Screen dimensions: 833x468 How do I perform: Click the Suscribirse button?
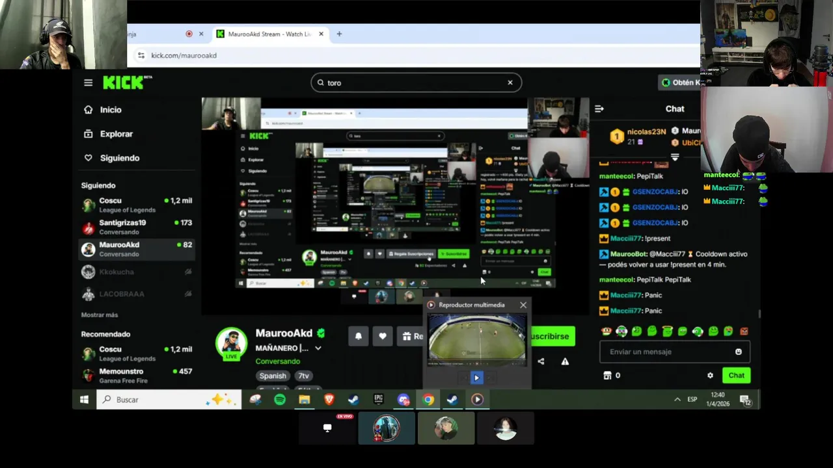pyautogui.click(x=552, y=336)
